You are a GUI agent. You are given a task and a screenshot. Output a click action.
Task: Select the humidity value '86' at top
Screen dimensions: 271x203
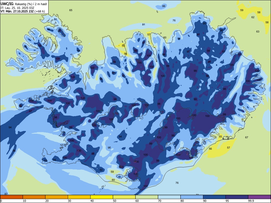tap(164, 6)
